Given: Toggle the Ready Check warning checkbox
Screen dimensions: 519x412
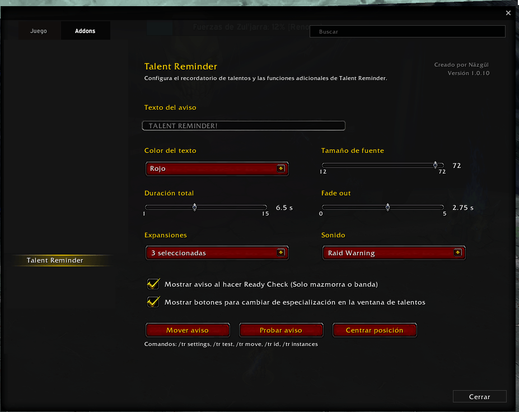Looking at the screenshot, I should 153,284.
